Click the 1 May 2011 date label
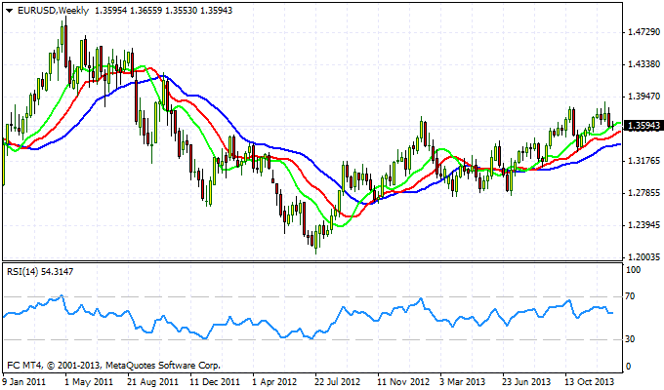The width and height of the screenshot is (664, 390). [89, 382]
